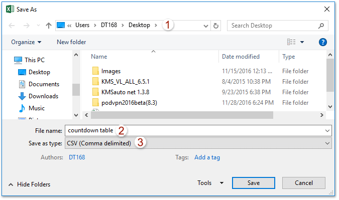Click the Images folder icon
The height and width of the screenshot is (200, 339).
[95, 71]
